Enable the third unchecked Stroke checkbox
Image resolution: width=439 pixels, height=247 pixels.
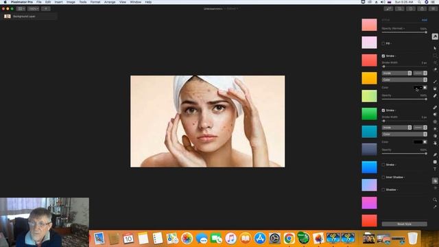click(383, 165)
